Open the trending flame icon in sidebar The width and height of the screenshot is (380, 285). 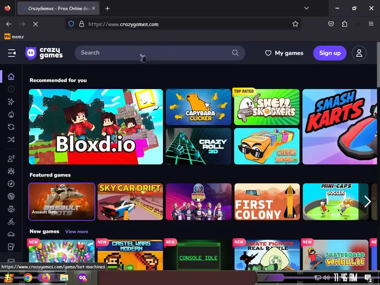click(x=11, y=114)
